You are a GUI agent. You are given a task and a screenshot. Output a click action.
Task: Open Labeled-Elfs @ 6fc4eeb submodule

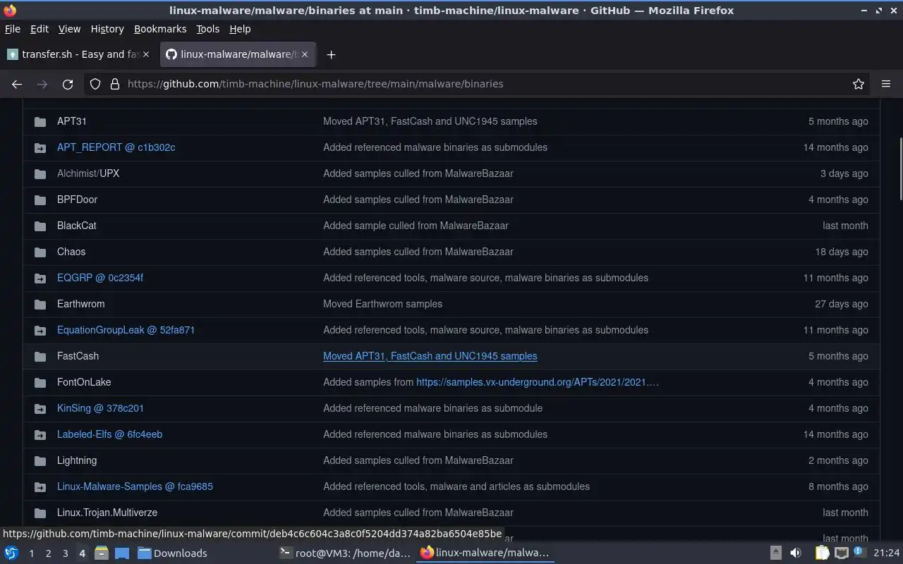click(109, 434)
